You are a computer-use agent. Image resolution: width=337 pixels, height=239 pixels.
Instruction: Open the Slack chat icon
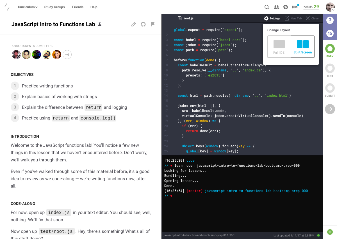[x=286, y=7]
